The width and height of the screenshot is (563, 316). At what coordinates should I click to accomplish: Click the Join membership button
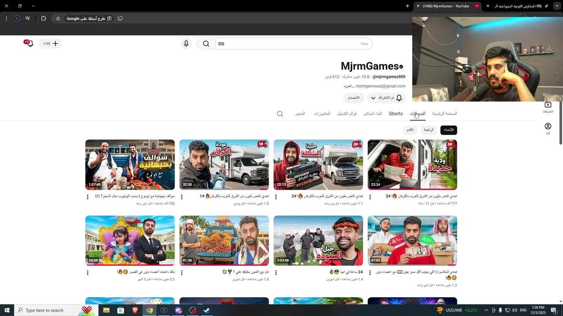tap(354, 98)
